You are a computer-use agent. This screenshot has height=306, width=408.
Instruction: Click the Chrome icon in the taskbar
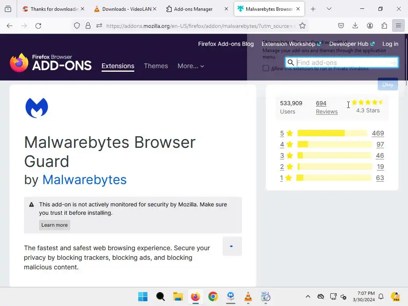[x=213, y=296]
